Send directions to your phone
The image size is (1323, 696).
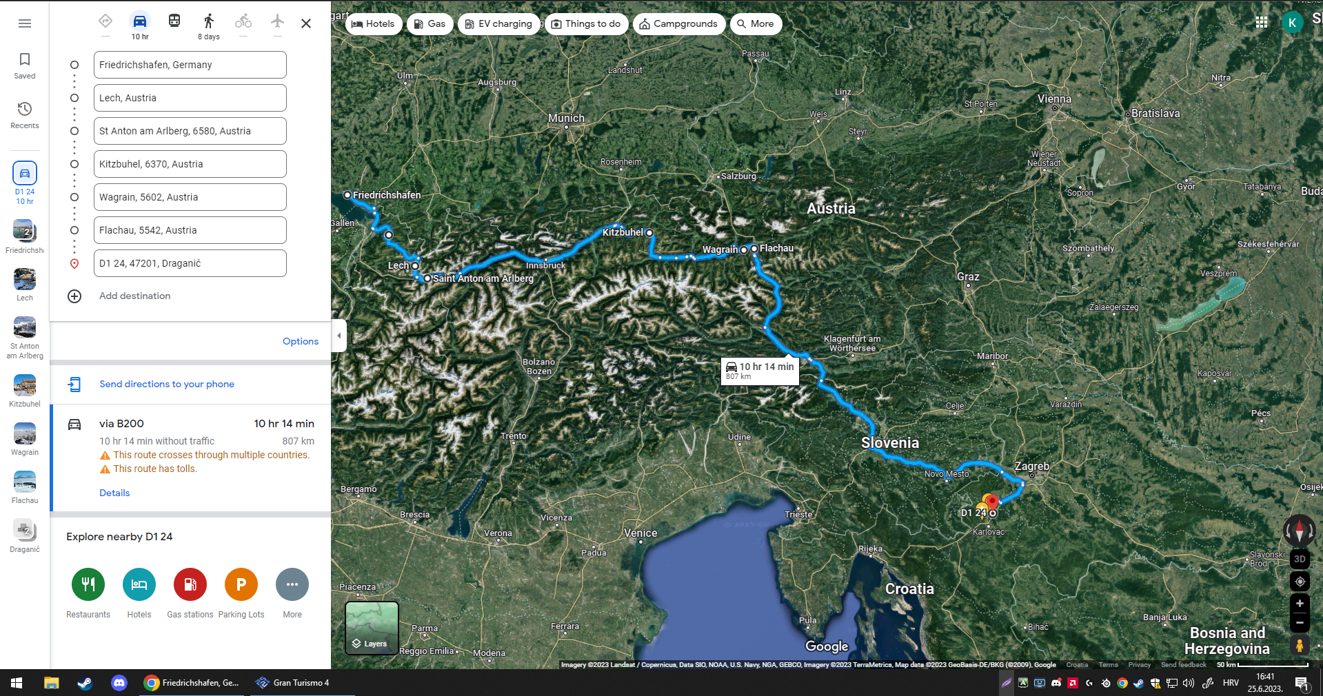pyautogui.click(x=167, y=384)
